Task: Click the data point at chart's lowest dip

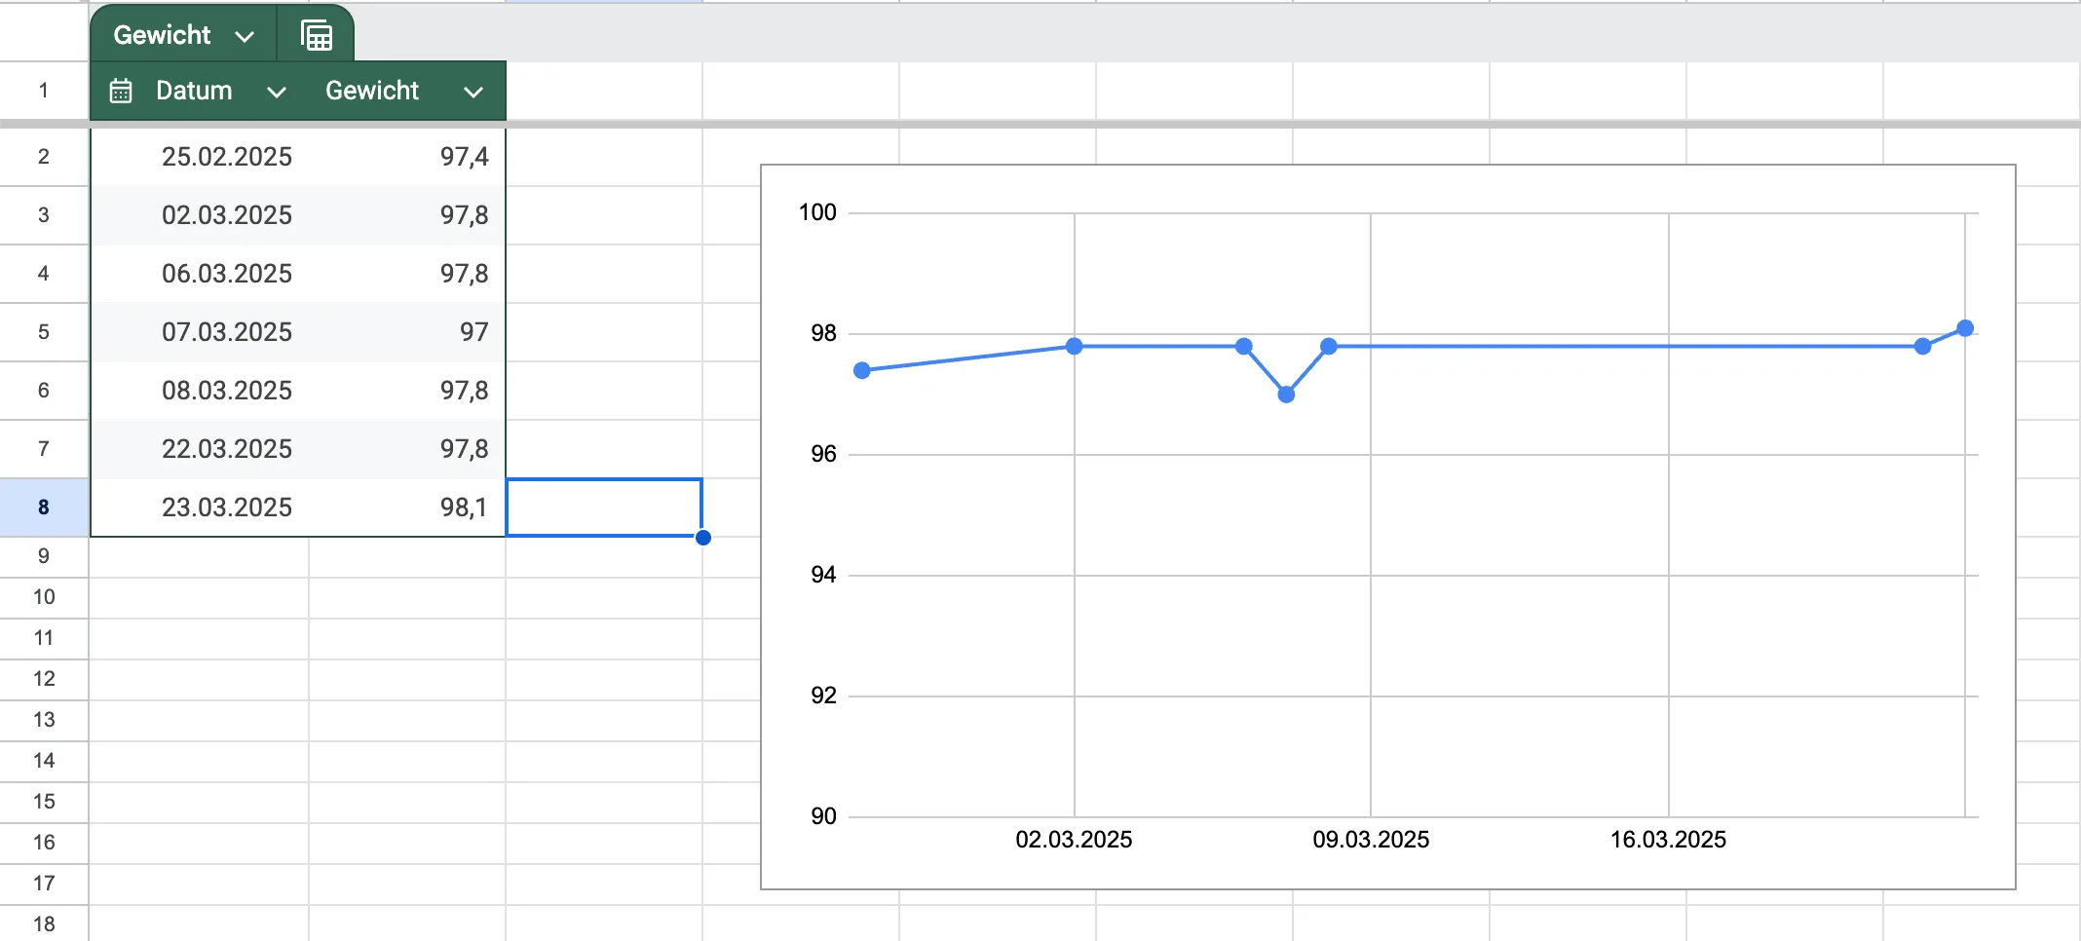Action: pos(1286,395)
